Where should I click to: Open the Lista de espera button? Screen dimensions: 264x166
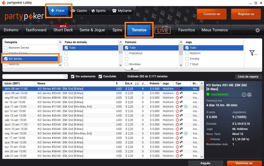[248, 77]
